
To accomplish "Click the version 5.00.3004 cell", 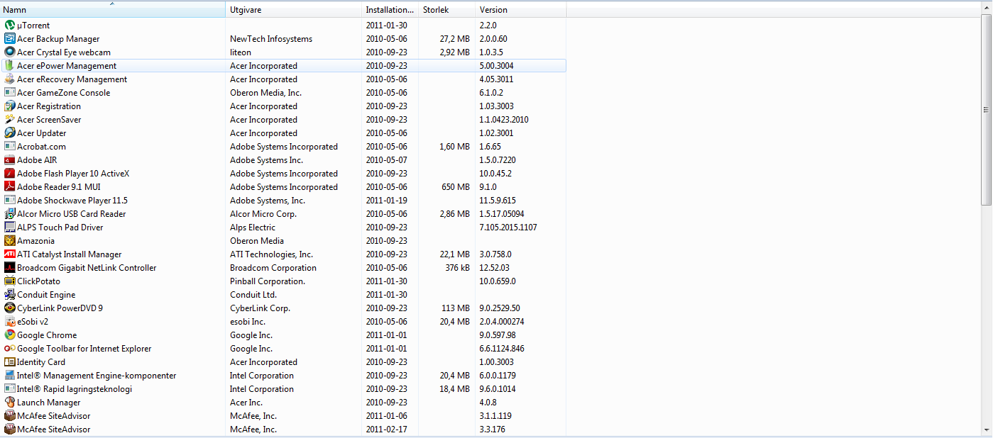I will pyautogui.click(x=497, y=66).
